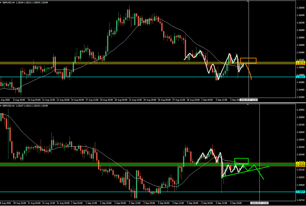The height and width of the screenshot is (206, 306).
Task: Click the yellow 1.35218 price label on H4
Action: (301, 62)
